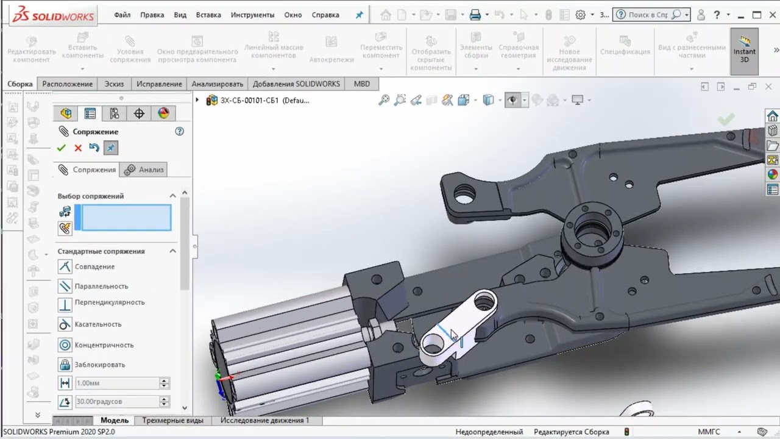The image size is (780, 439).
Task: Expand the 3Х-СБ-00101-СБ1 tree node
Action: (x=197, y=100)
